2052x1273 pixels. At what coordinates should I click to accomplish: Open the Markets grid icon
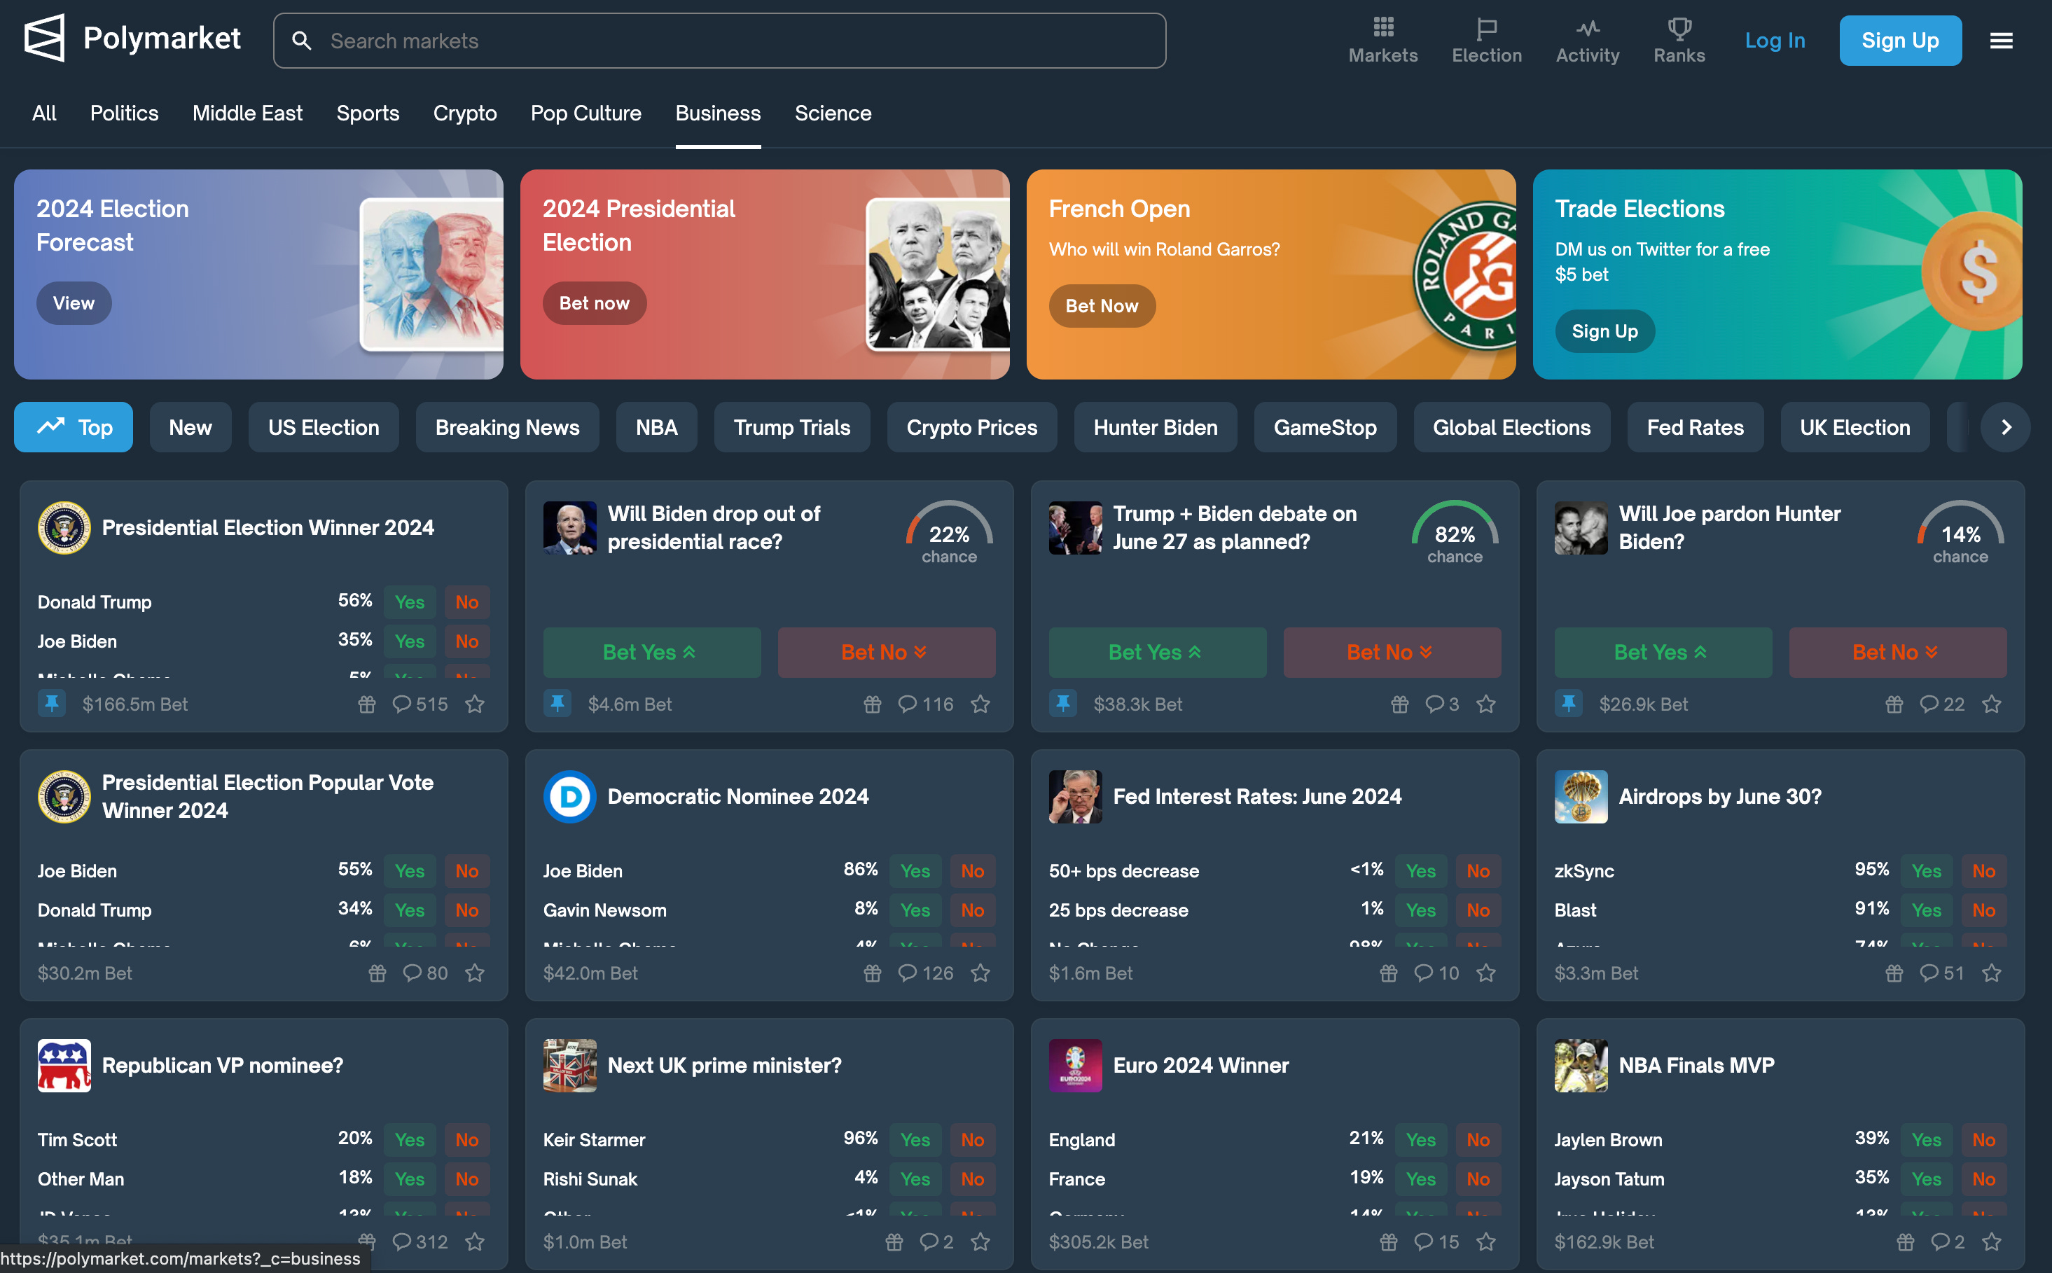pos(1382,27)
